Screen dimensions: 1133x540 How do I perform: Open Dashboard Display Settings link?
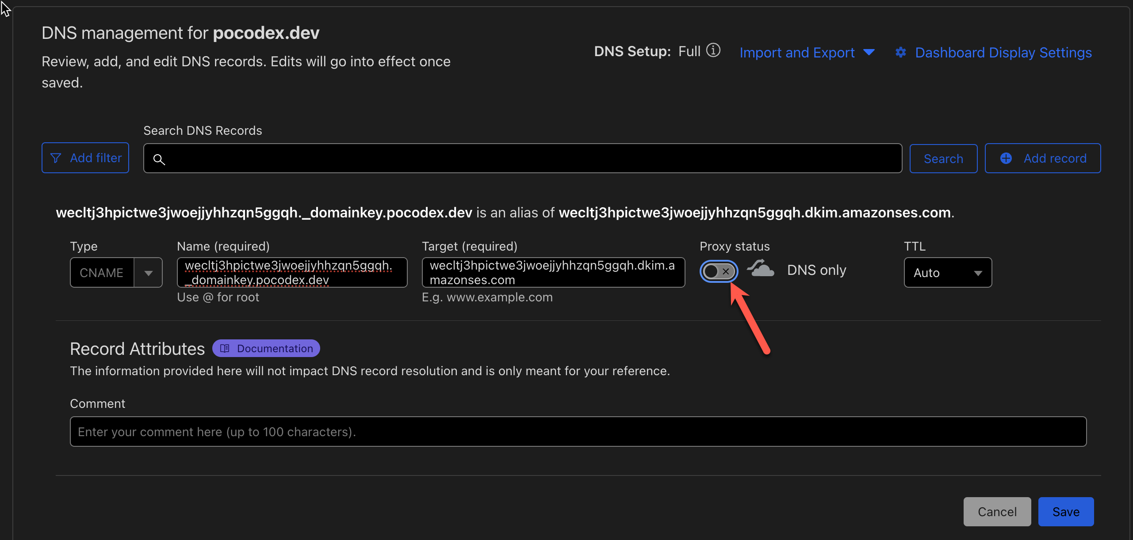tap(1003, 53)
